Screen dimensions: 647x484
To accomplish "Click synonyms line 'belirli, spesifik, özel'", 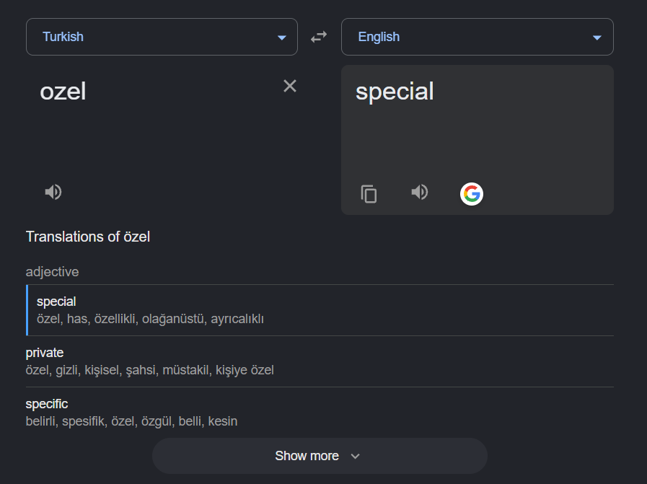I will point(131,421).
